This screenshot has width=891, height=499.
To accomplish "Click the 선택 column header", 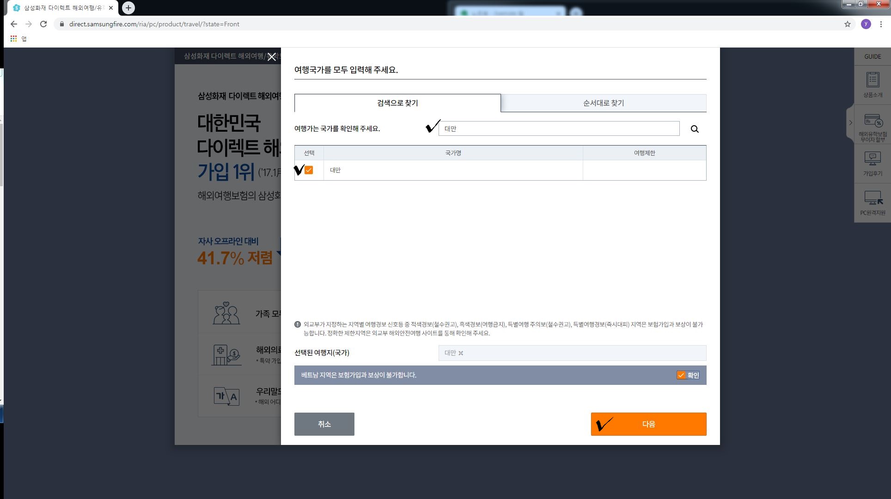I will 309,153.
